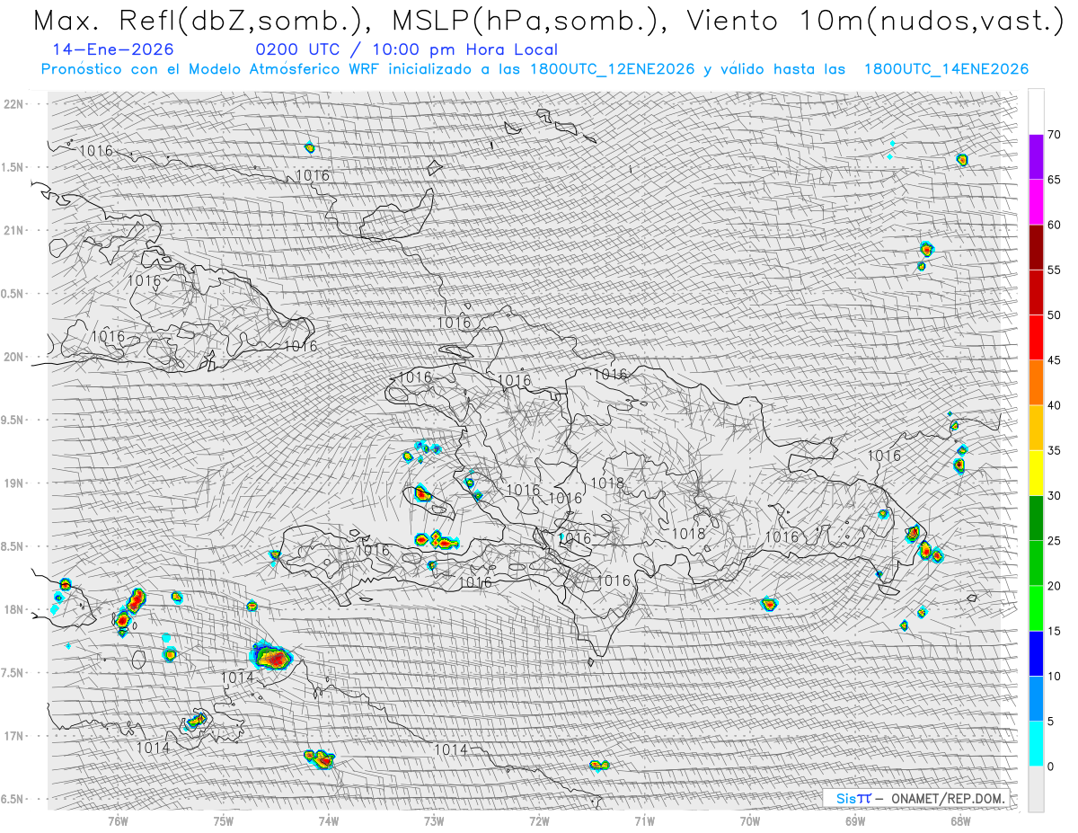The height and width of the screenshot is (833, 1078).
Task: Pick the maroon 55–60 dBZ swatch
Action: click(x=1036, y=247)
